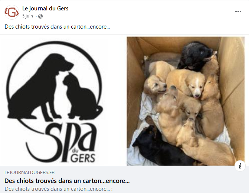Select the post caption text about chiots
The height and width of the screenshot is (193, 249).
click(57, 27)
